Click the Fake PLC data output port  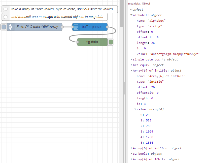coord(62,27)
